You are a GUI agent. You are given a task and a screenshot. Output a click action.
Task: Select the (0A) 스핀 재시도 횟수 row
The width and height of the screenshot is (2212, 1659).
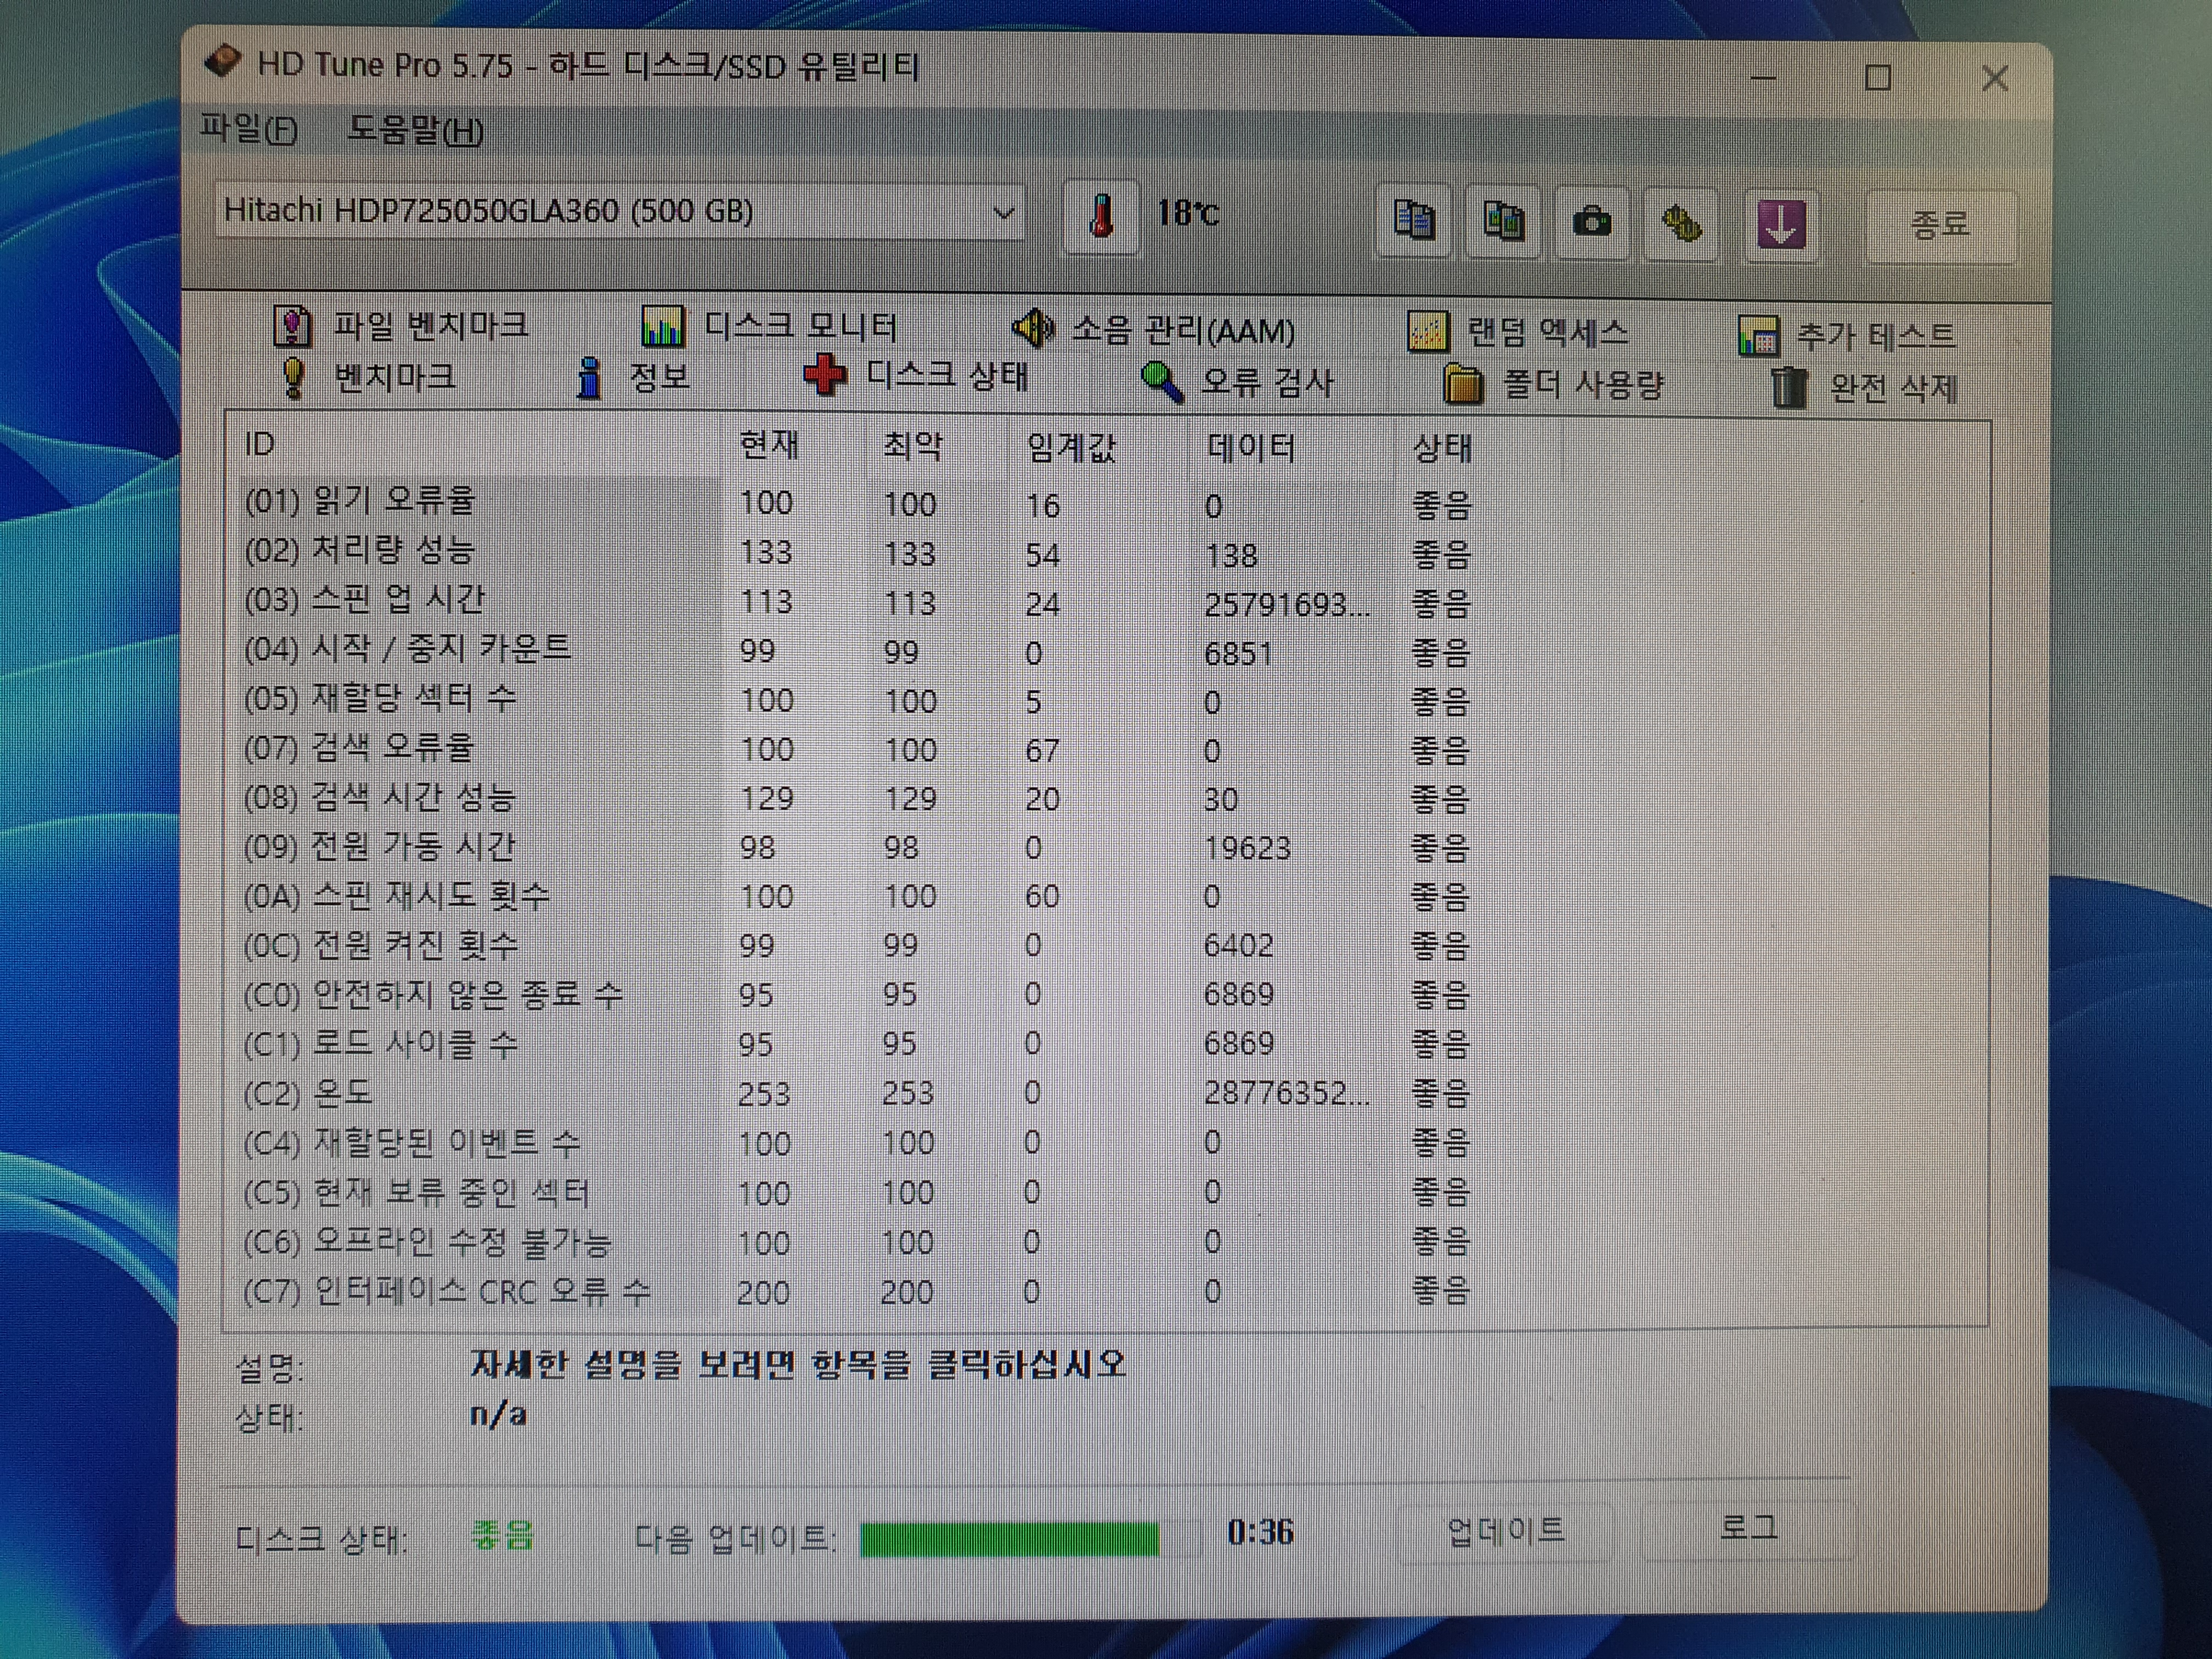[858, 895]
